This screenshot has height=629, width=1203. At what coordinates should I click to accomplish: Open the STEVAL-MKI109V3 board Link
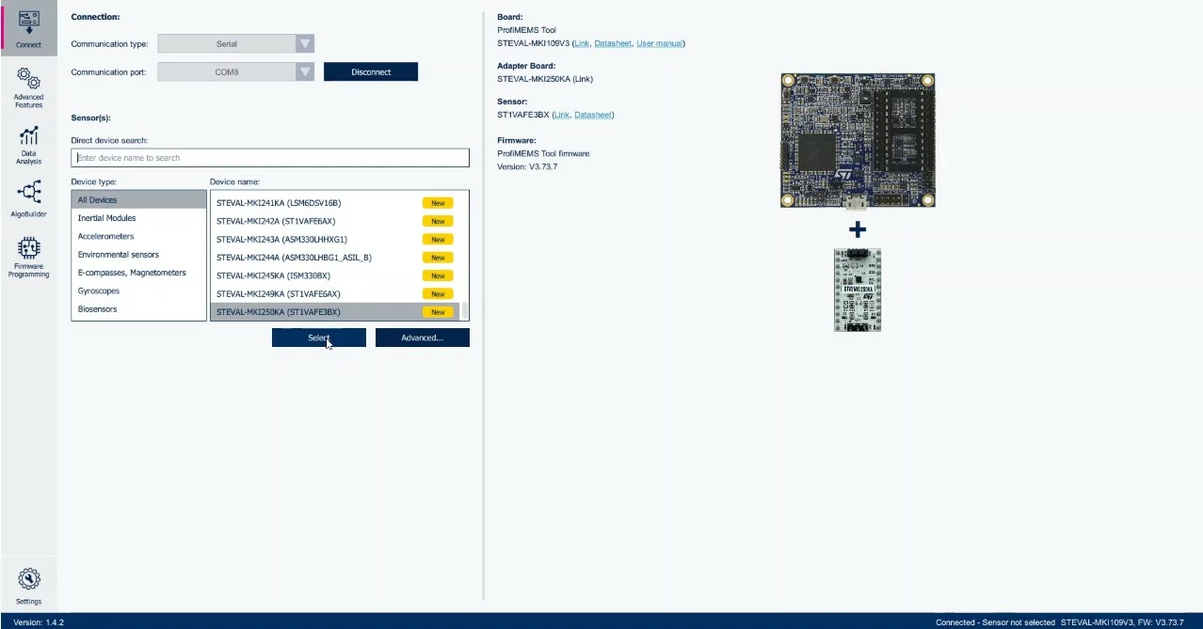point(582,43)
